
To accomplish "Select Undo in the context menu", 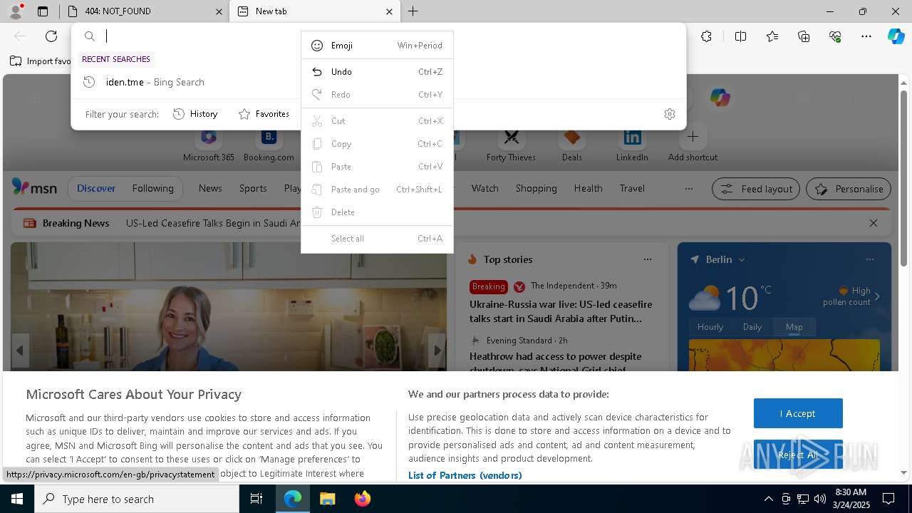I will click(x=377, y=72).
